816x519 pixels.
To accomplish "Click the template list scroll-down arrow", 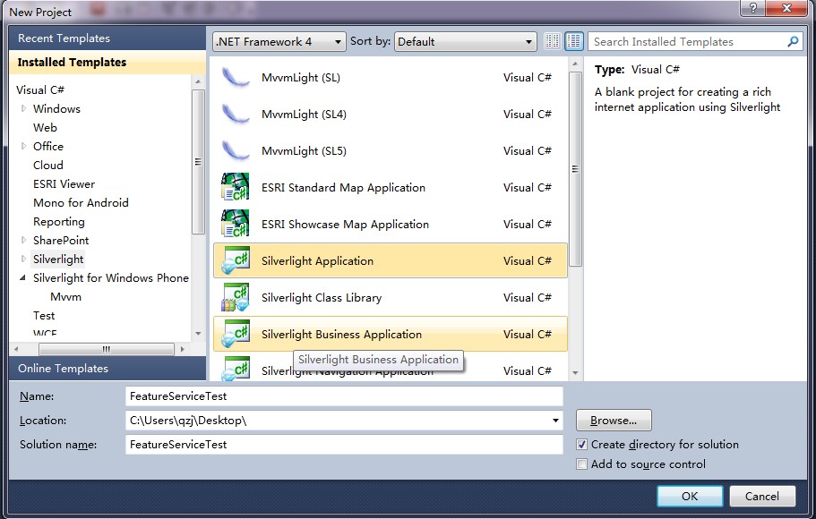I will click(575, 372).
